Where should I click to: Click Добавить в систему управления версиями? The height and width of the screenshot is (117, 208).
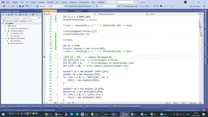[182, 110]
